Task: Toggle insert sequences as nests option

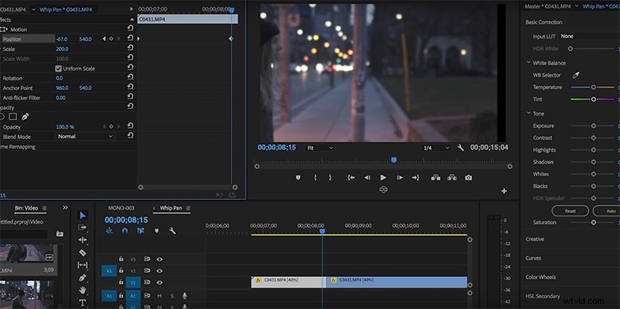Action: pyautogui.click(x=109, y=231)
